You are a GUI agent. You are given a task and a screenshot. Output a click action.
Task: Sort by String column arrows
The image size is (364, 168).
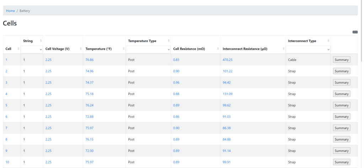tap(41, 41)
